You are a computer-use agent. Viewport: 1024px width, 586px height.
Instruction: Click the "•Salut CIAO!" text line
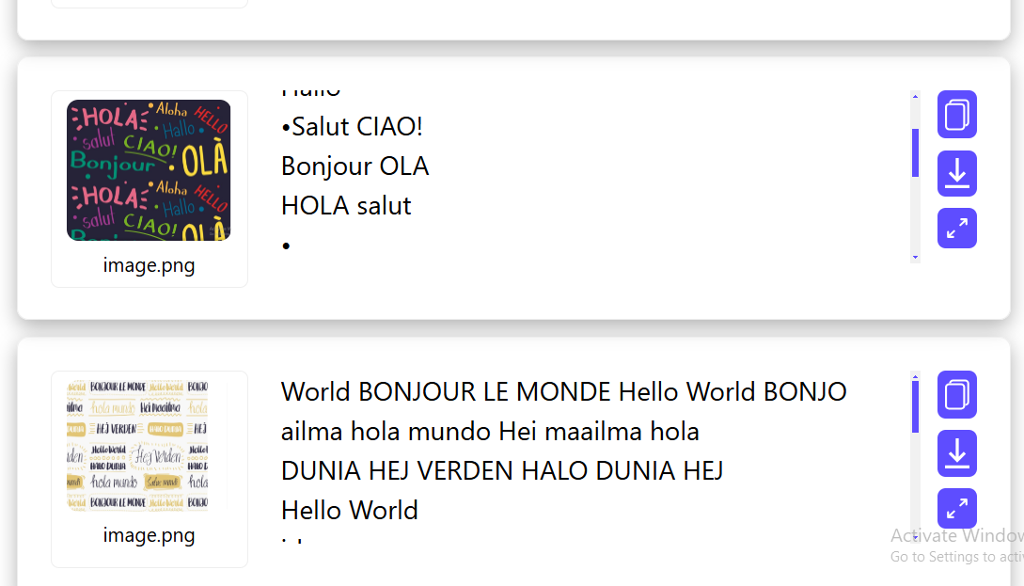[x=352, y=126]
